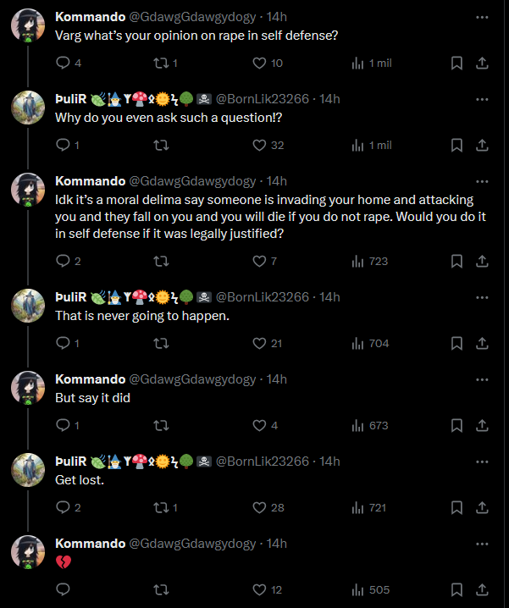Open more options on the 'moral delima' tweet
This screenshot has height=608, width=509.
click(482, 181)
